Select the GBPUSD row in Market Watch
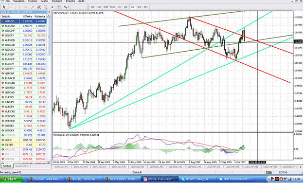Screen dimensions: 304x183 (24, 21)
